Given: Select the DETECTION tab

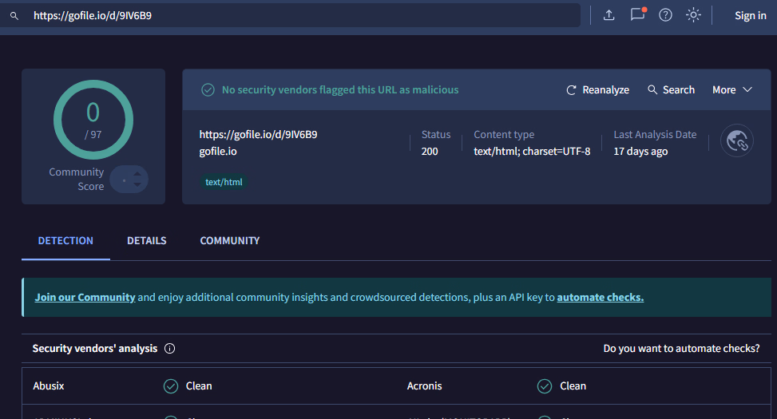Looking at the screenshot, I should 65,240.
